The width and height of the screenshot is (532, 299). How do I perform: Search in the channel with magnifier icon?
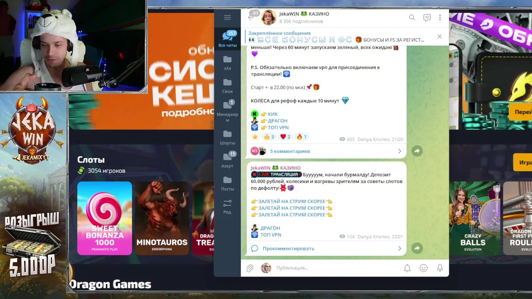coord(412,17)
